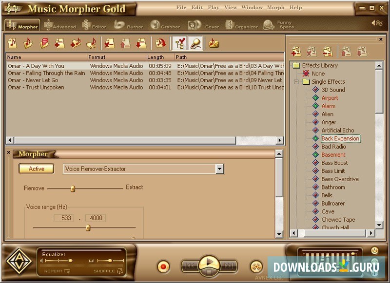
Task: Open the Play menu
Action: coord(214,7)
